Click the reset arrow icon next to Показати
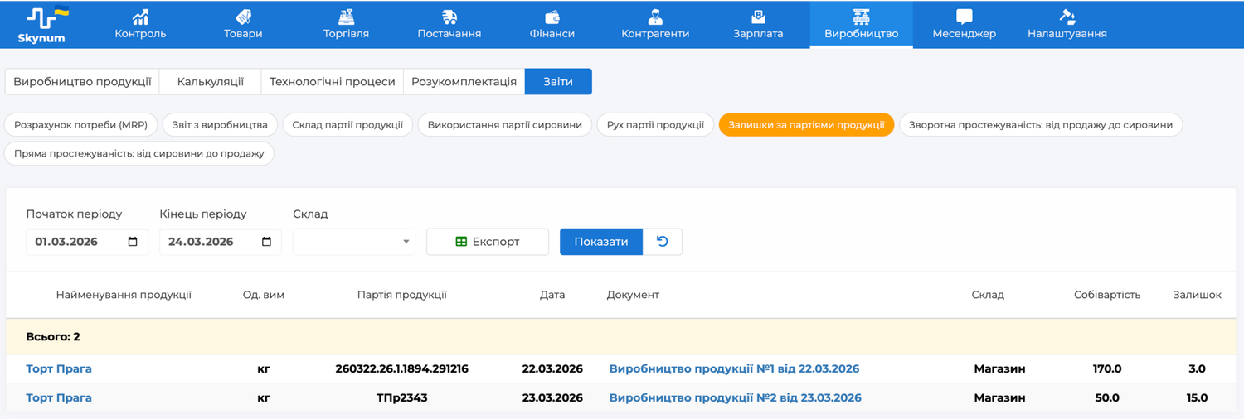Screen dimensions: 1244x419 662,242
